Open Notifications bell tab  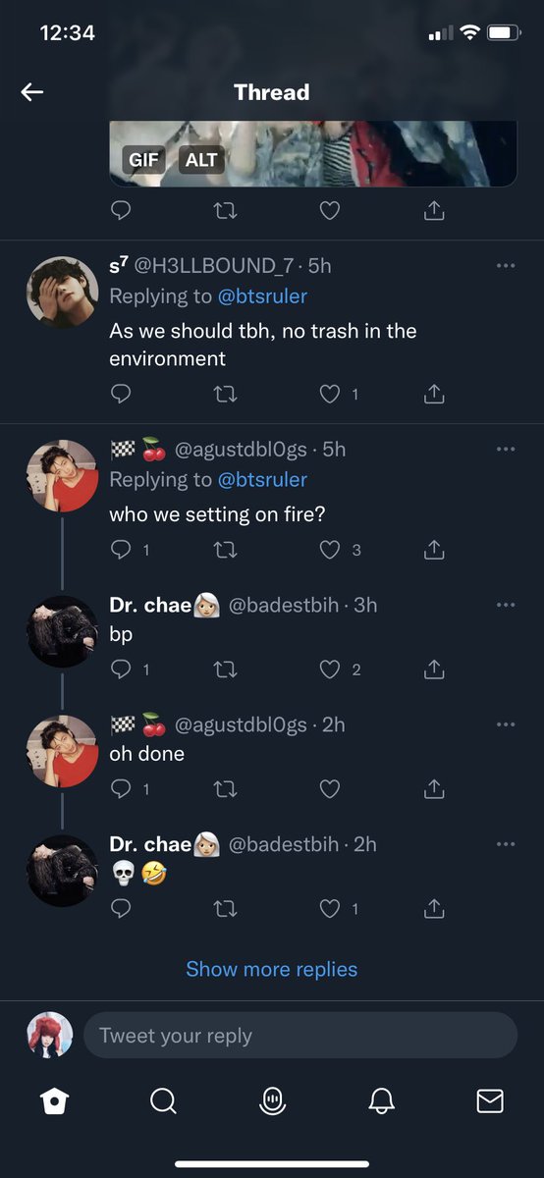[x=381, y=1101]
